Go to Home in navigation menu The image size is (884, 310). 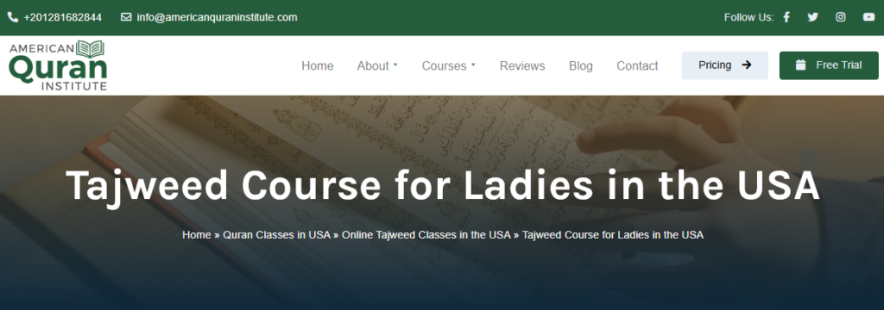click(318, 65)
